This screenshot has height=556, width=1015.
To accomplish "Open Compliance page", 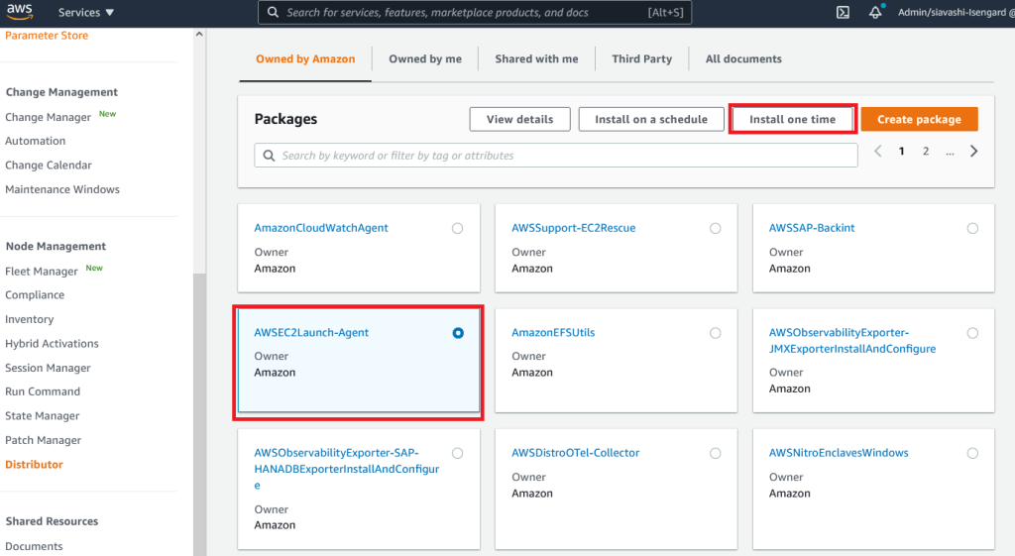I will pyautogui.click(x=35, y=295).
